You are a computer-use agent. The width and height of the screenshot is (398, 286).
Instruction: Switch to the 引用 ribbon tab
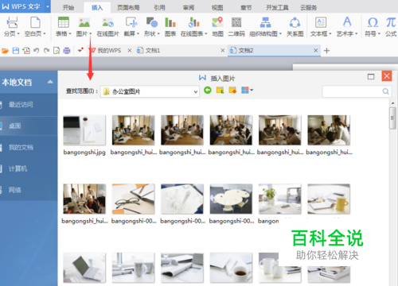pos(159,7)
